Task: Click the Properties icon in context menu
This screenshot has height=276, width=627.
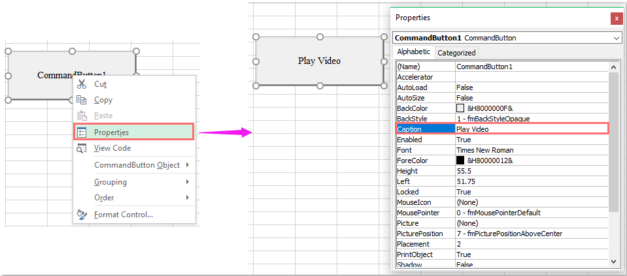Action: tap(82, 132)
